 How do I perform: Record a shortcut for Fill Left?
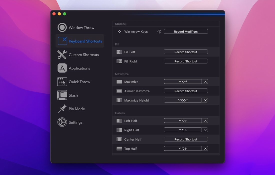pyautogui.click(x=186, y=52)
